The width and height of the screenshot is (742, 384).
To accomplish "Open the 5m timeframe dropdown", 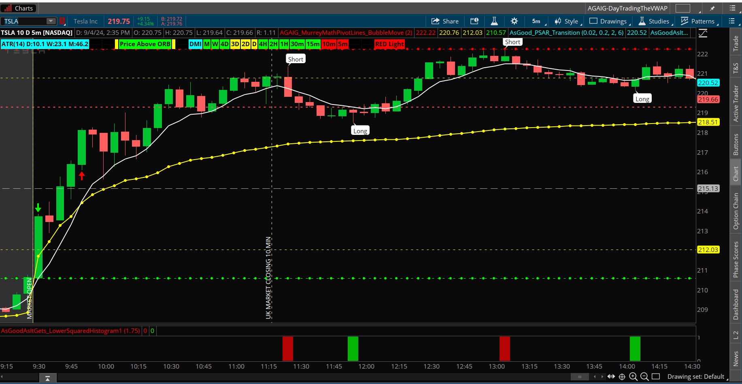I will coord(536,21).
